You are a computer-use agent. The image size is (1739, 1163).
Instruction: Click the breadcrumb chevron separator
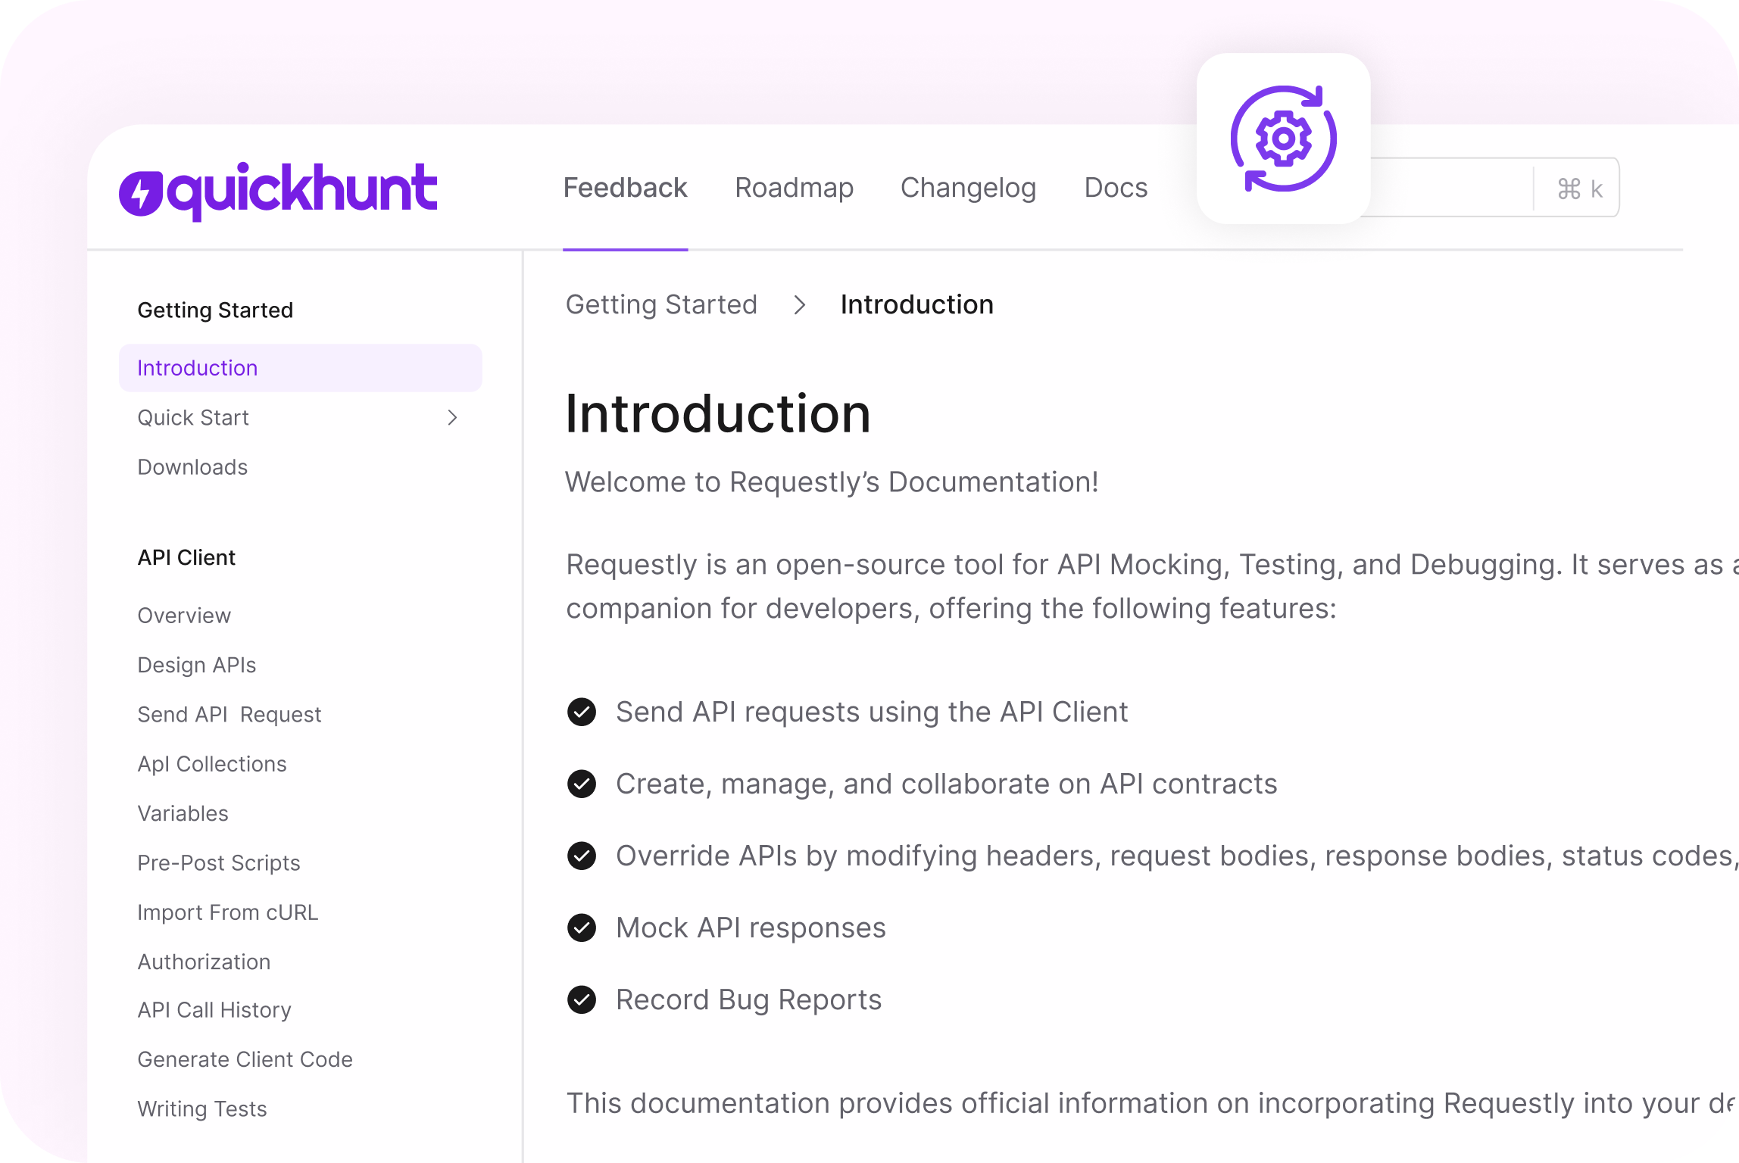tap(799, 304)
